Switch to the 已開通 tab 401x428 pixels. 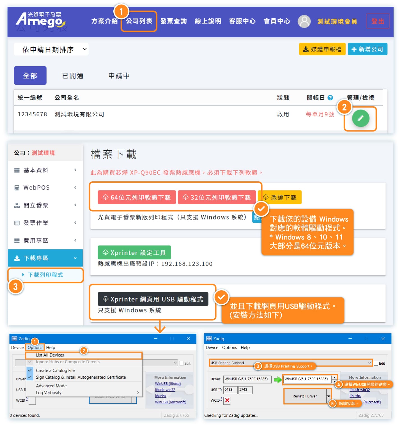(73, 76)
